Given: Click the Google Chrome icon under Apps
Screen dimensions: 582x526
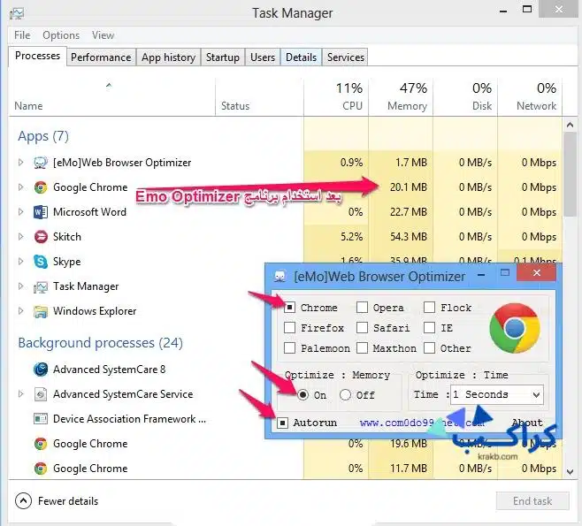Looking at the screenshot, I should [41, 187].
